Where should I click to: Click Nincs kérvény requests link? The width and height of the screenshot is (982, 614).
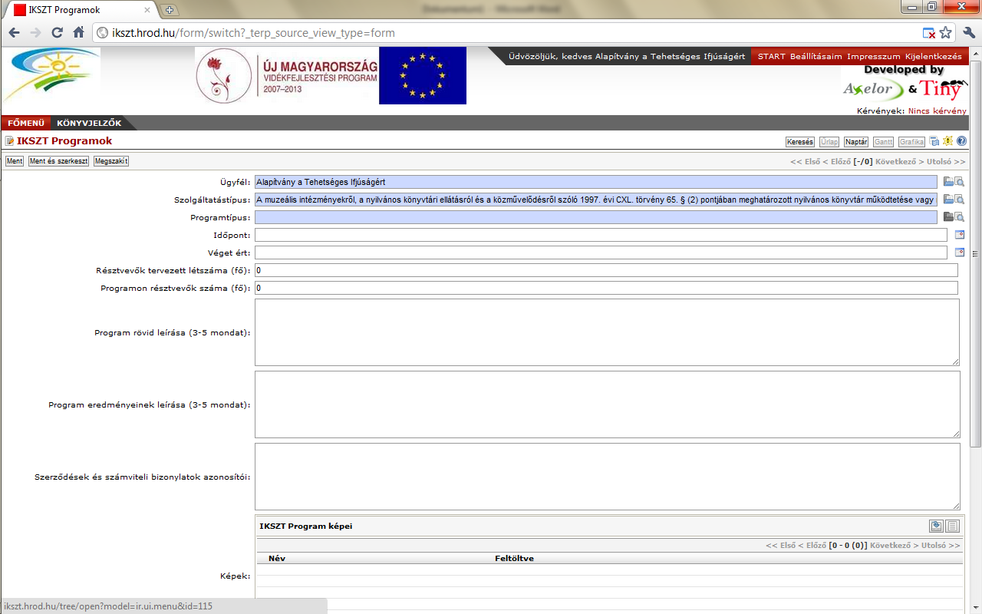pos(938,111)
